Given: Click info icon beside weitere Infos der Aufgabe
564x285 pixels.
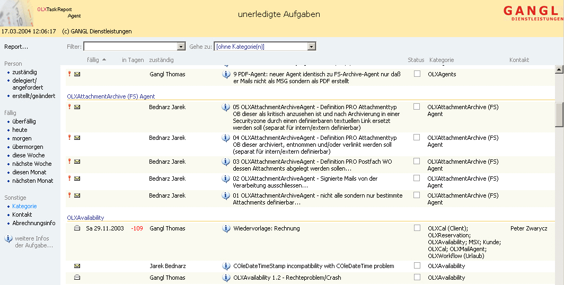Looking at the screenshot, I should [x=8, y=238].
